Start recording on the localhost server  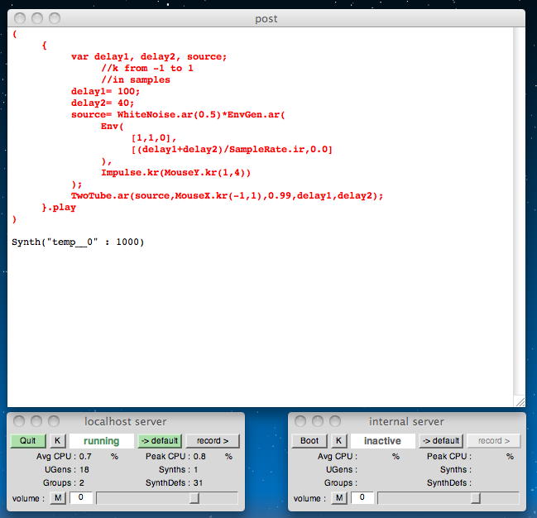pos(212,441)
